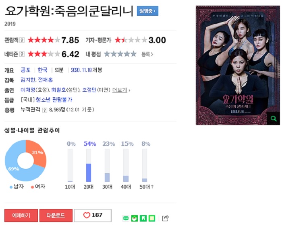Click the help icon next to 관람객
Screen dimensions: 282x230
pos(22,40)
